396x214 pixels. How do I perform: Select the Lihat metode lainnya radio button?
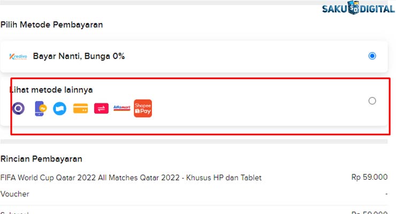coord(372,101)
